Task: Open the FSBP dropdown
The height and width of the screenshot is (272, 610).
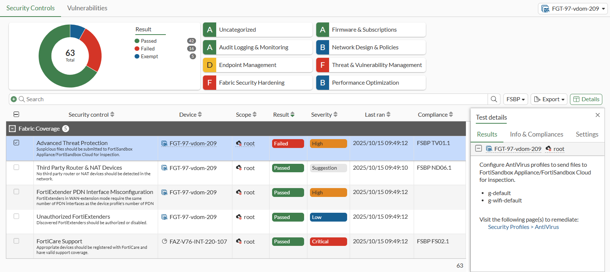Action: tap(516, 99)
